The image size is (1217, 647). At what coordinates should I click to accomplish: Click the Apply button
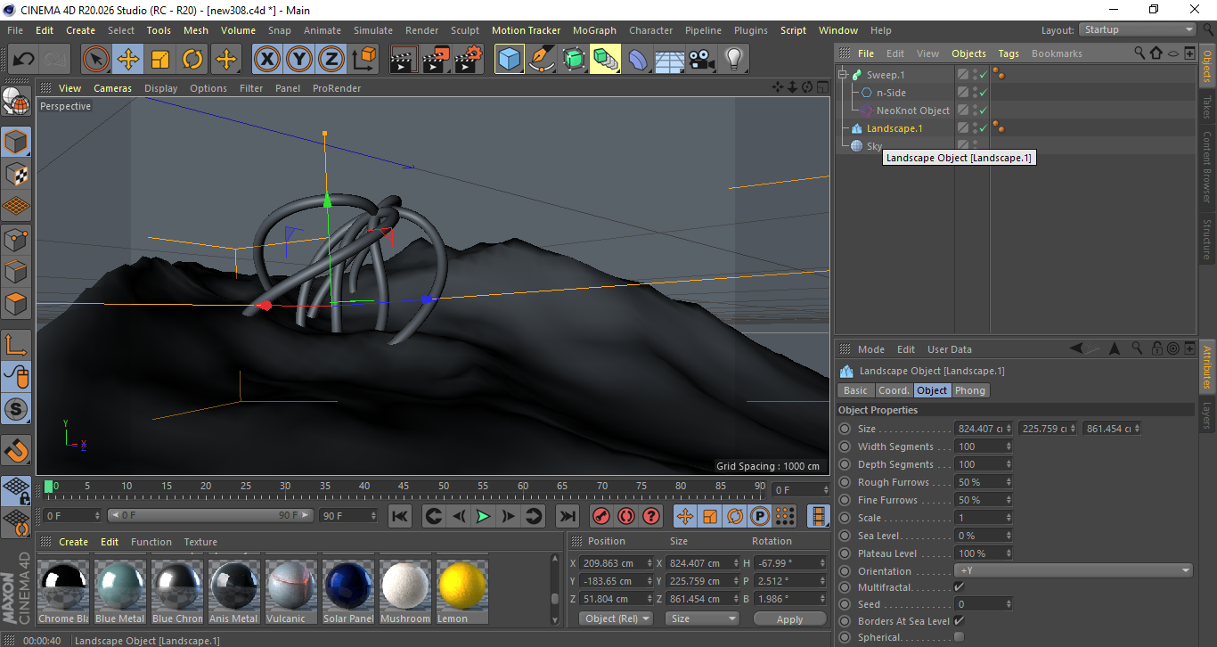click(790, 618)
